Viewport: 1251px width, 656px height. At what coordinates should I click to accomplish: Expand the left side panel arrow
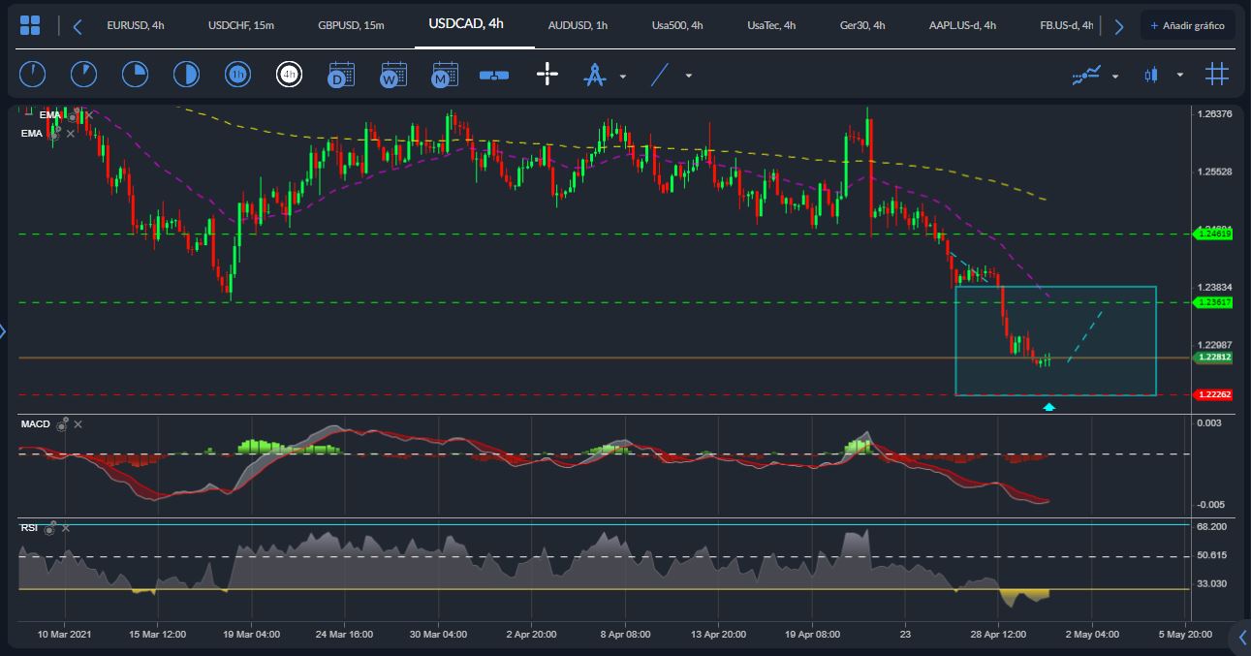pos(3,332)
